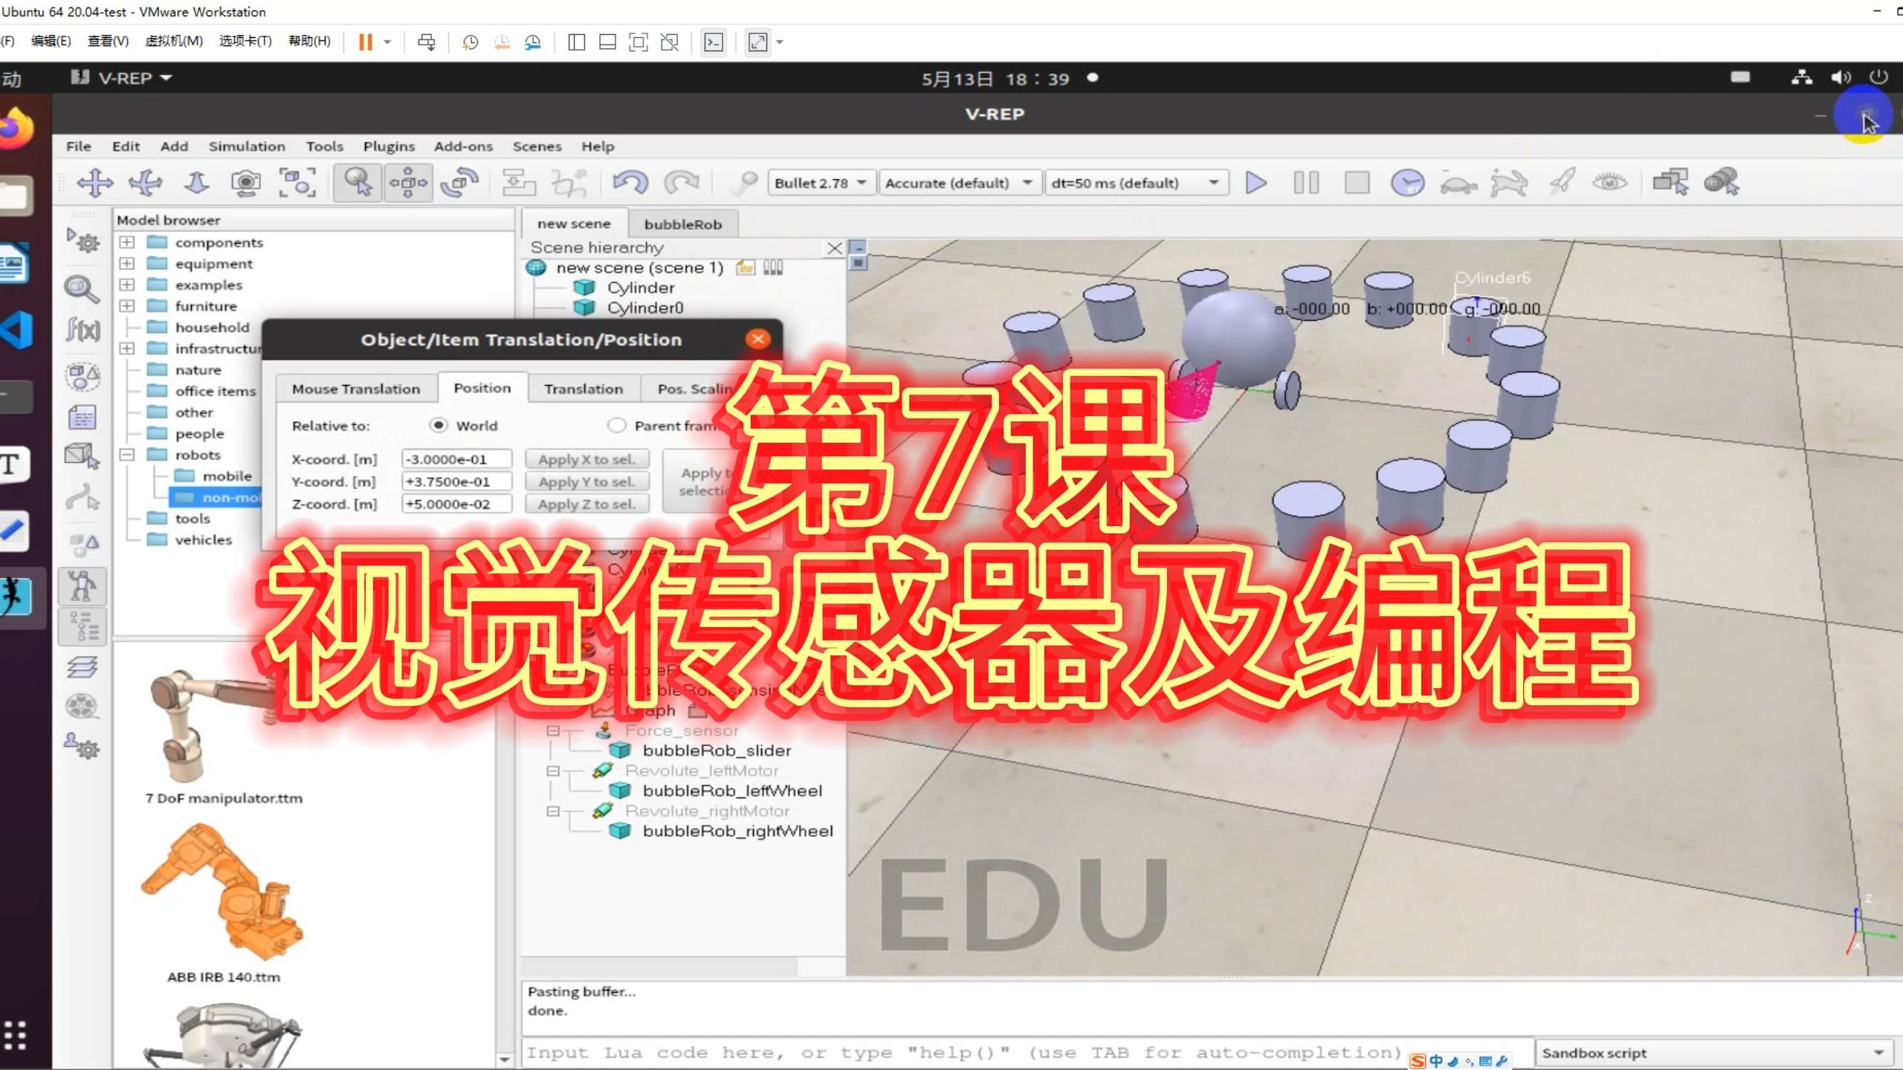Click Apply X to sel. button

pos(587,459)
